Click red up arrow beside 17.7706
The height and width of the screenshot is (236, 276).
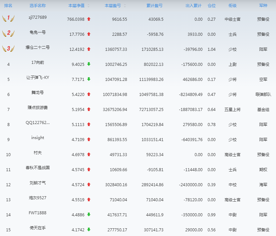point(89,34)
